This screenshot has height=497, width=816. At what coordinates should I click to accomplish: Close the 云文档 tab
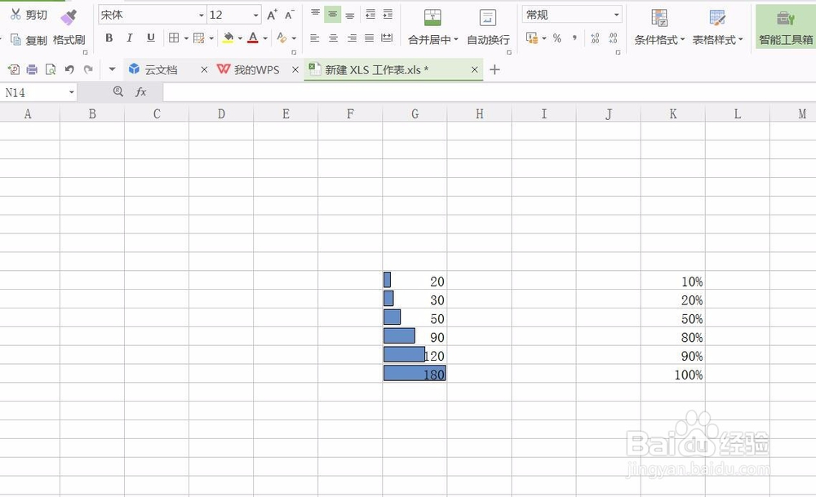pos(204,69)
